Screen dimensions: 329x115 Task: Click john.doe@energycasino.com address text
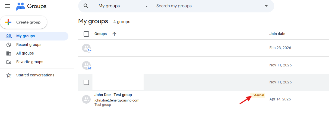pos(117,100)
